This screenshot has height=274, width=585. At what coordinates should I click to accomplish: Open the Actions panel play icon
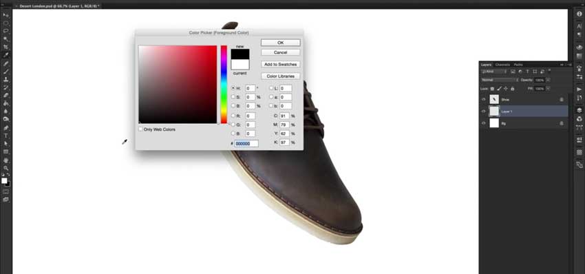coord(579,89)
